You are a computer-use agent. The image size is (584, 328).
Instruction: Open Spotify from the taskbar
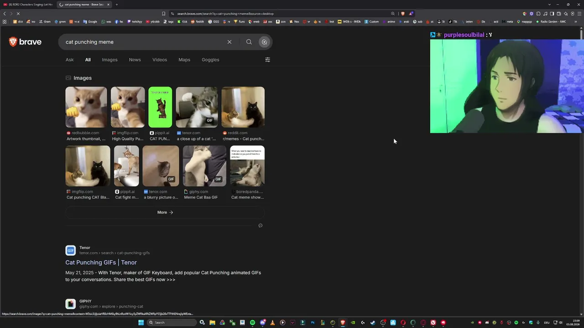[x=252, y=323]
